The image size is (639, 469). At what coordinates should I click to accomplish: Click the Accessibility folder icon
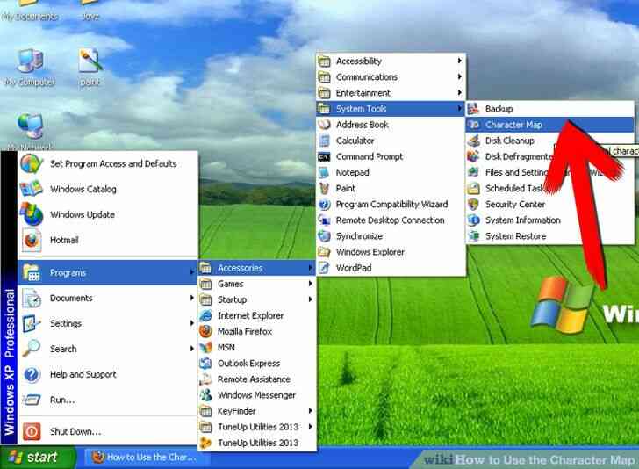pyautogui.click(x=324, y=61)
